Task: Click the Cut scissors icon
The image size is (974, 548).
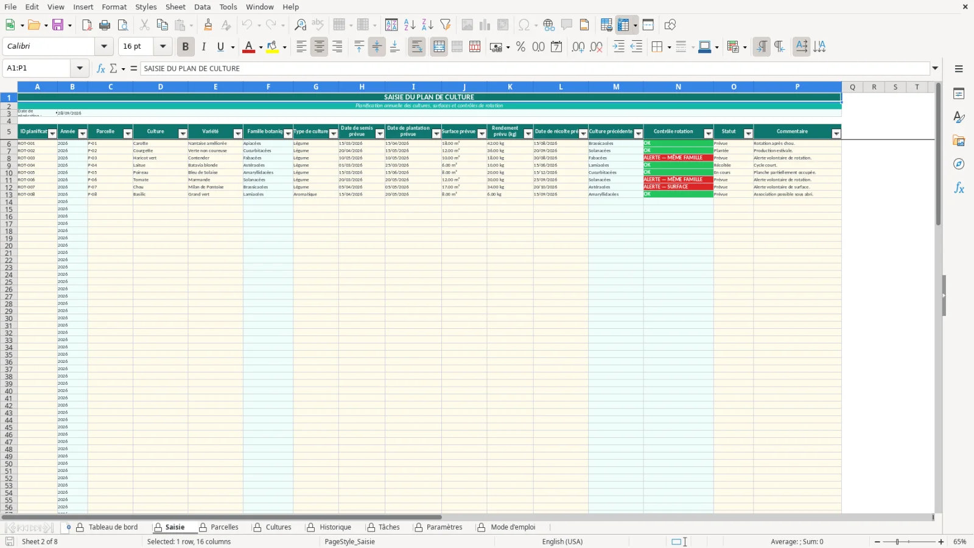Action: point(144,25)
